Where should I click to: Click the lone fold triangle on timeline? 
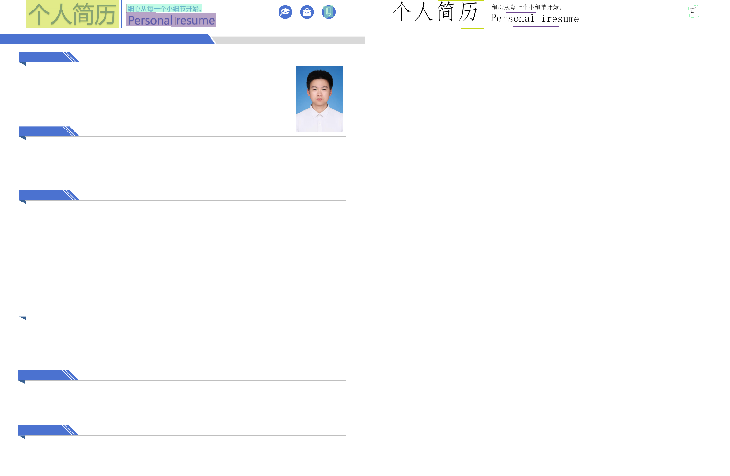point(23,318)
